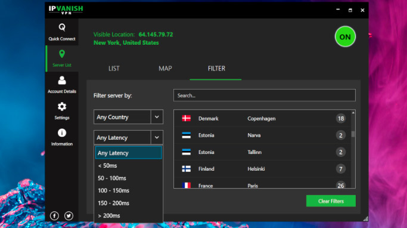
Task: Open the Information sidebar item
Action: pos(62,137)
